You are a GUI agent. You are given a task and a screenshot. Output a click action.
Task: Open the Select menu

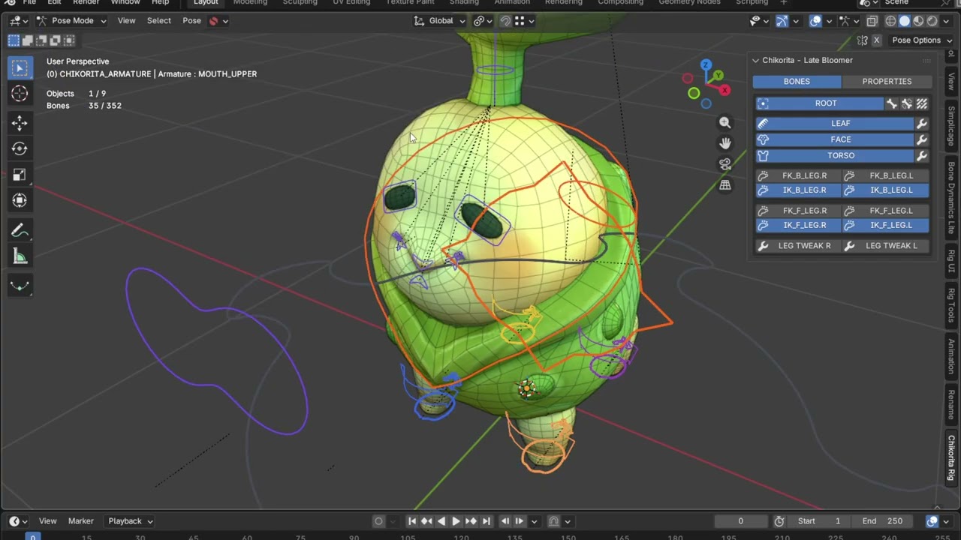coord(158,21)
